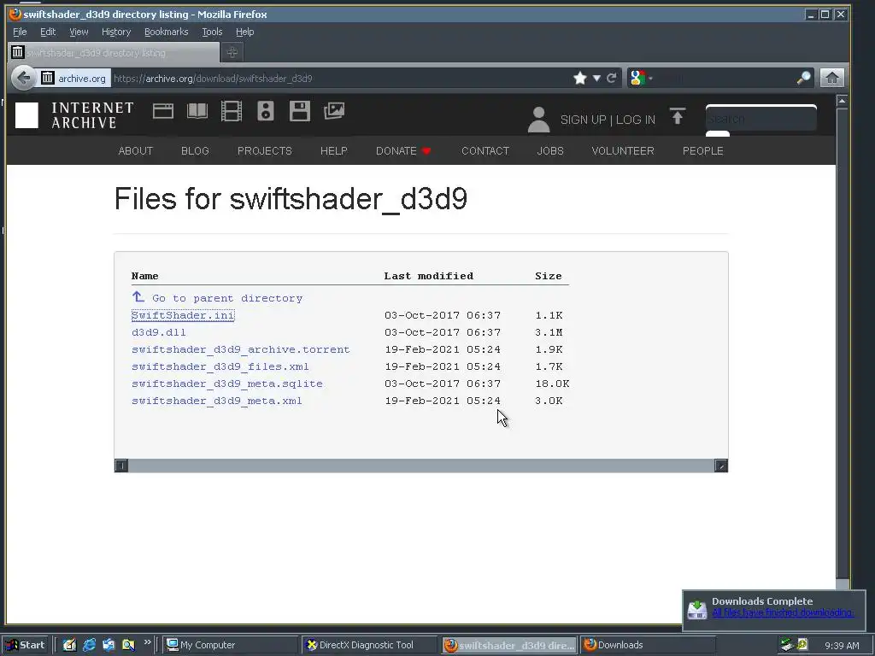This screenshot has height=656, width=875.
Task: Click the Windows Start button
Action: click(26, 645)
